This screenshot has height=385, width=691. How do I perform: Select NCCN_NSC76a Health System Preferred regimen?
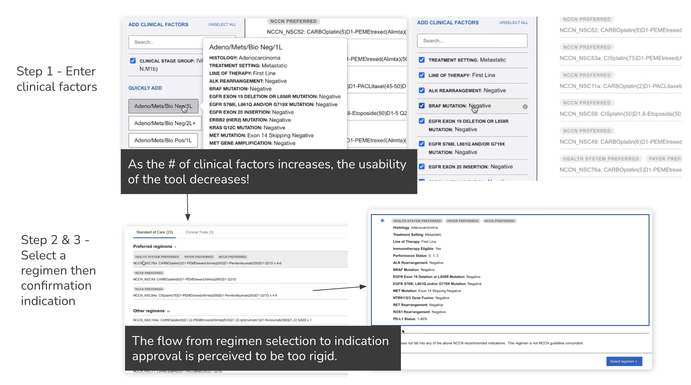[x=207, y=263]
